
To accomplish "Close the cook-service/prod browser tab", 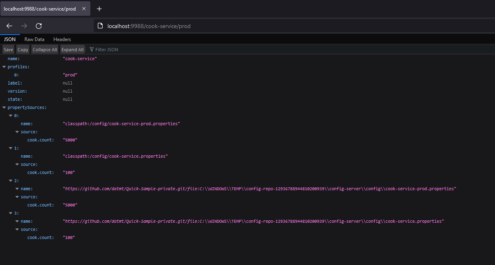I will pyautogui.click(x=85, y=8).
